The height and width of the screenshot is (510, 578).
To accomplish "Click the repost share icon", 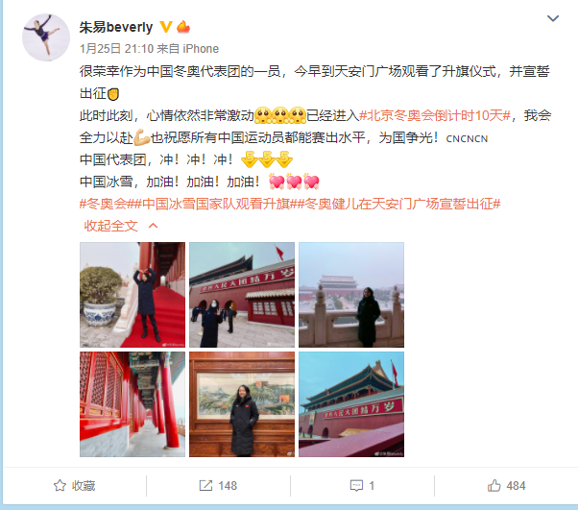I will tap(205, 485).
